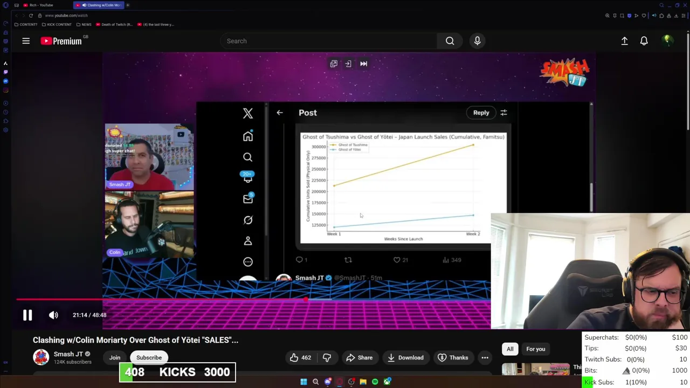Image resolution: width=690 pixels, height=388 pixels.
Task: Switch to the Rich - YouTube browser tab
Action: pyautogui.click(x=41, y=5)
